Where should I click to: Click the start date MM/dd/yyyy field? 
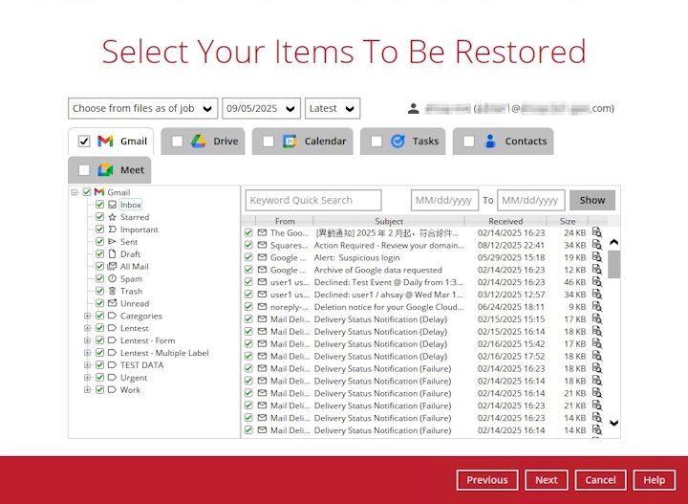(444, 200)
